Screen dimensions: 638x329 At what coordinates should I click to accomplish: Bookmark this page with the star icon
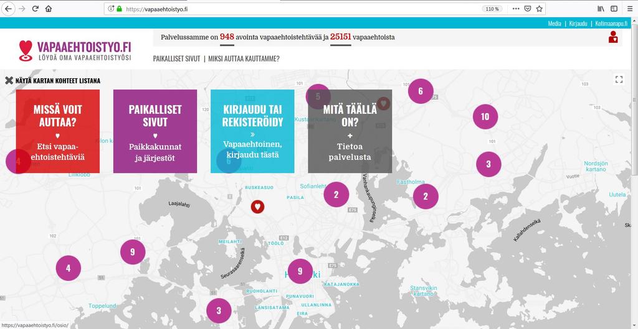pos(539,9)
